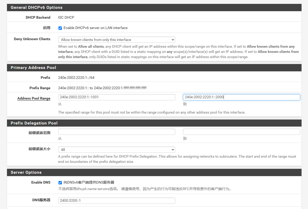Toggle Enable DHCPv6 server on LAN interface checkbox
The height and width of the screenshot is (209, 308).
click(x=60, y=28)
